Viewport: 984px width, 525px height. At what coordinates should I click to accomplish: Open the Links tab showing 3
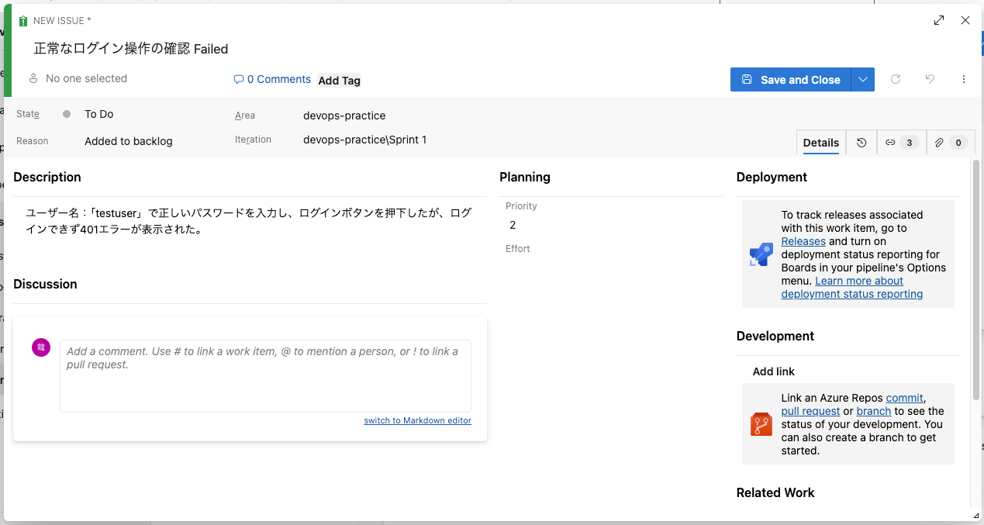coord(900,143)
